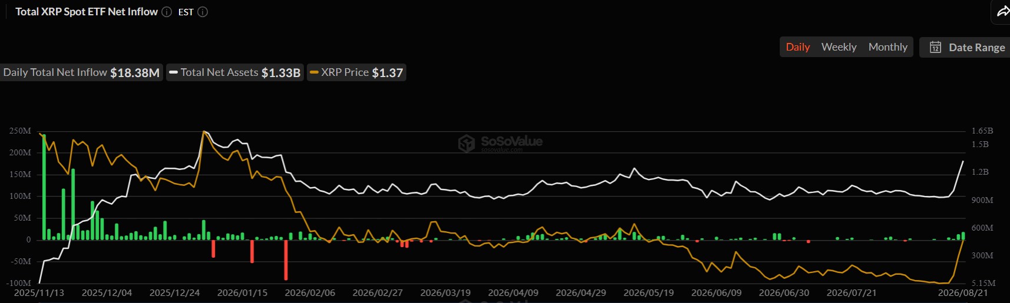Toggle XRP Price legend series
This screenshot has height=303, width=1010.
click(356, 72)
